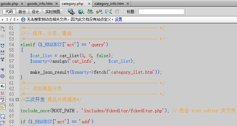237x126 pixels.
Task: Click the 'elseif' keyword on line 54
Action: [28, 45]
